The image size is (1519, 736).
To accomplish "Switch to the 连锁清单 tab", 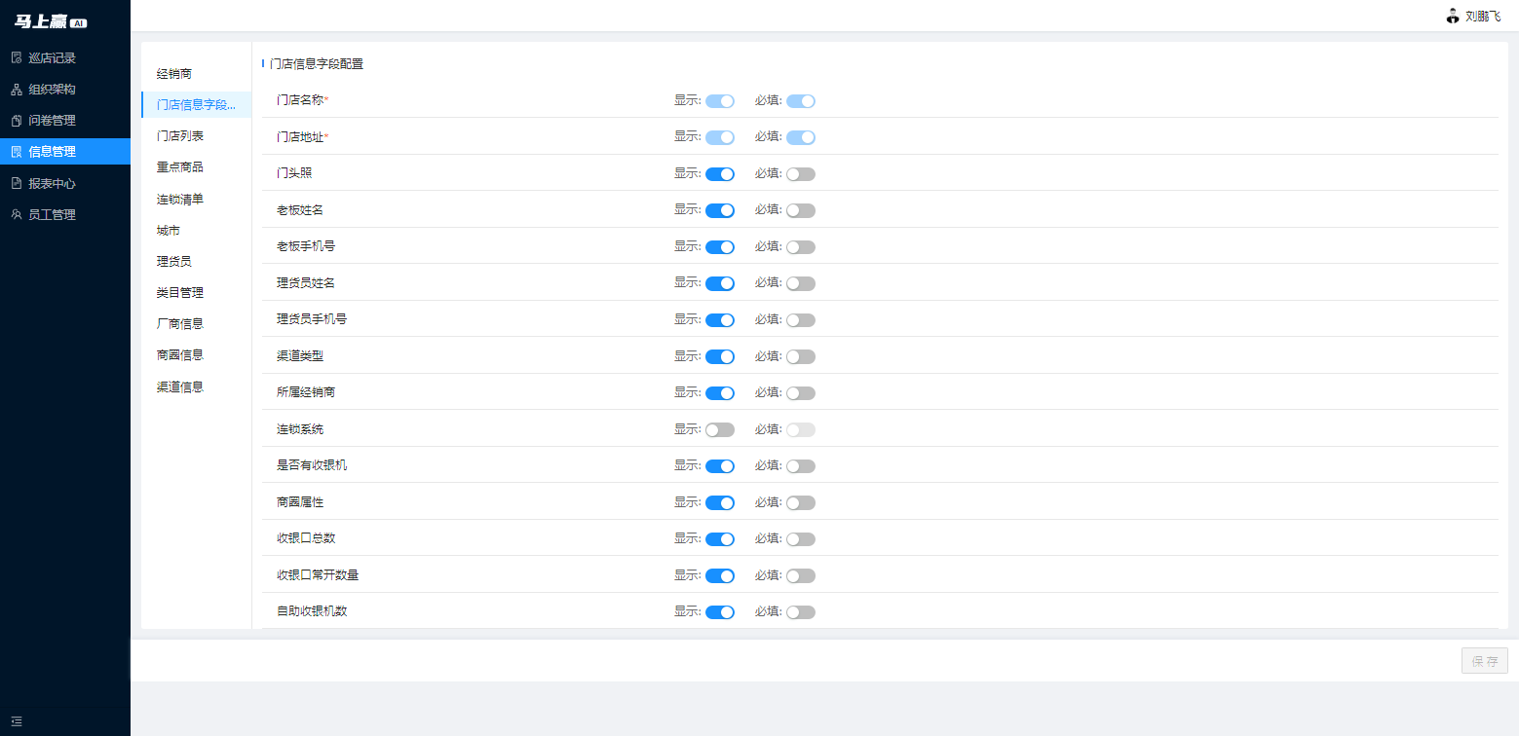I will pyautogui.click(x=196, y=200).
